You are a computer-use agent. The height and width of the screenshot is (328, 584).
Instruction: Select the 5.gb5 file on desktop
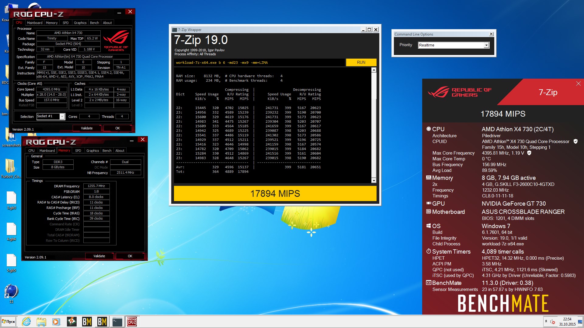click(11, 263)
